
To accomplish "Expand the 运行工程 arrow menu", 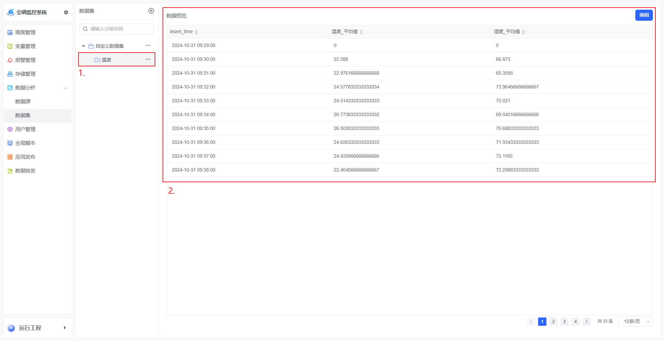I will 65,328.
